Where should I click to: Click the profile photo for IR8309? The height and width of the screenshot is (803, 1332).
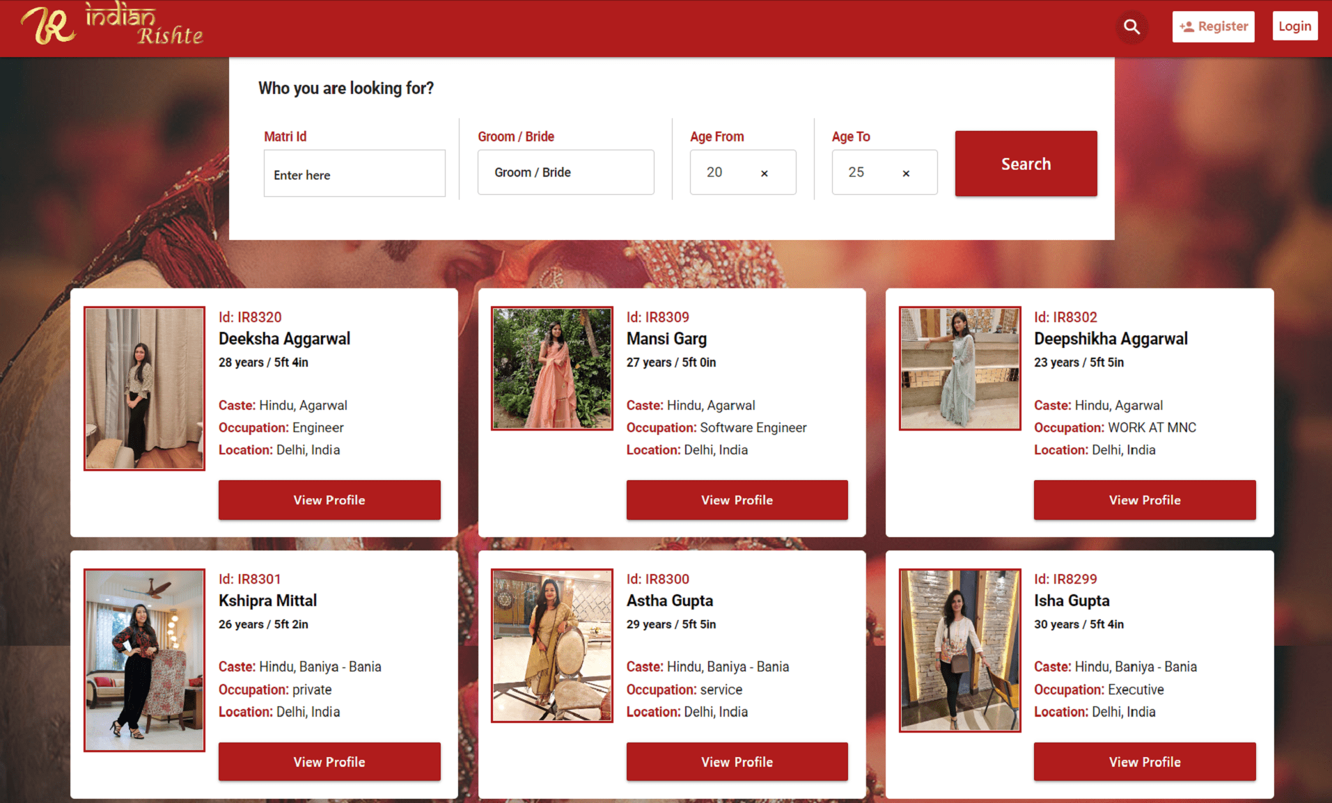pos(551,368)
